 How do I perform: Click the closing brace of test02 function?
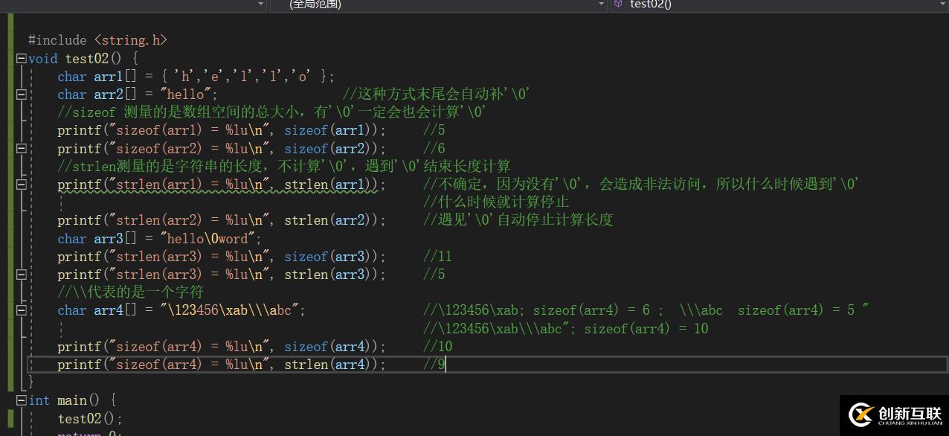[x=30, y=382]
